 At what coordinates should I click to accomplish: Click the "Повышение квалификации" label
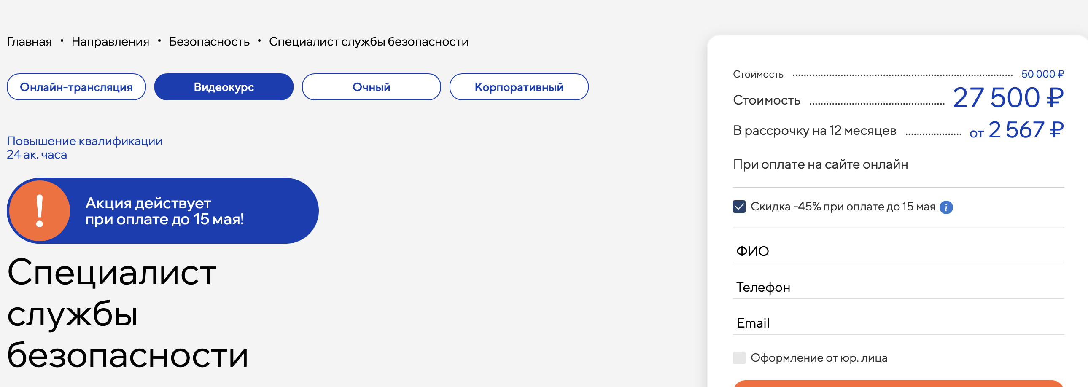coord(84,141)
